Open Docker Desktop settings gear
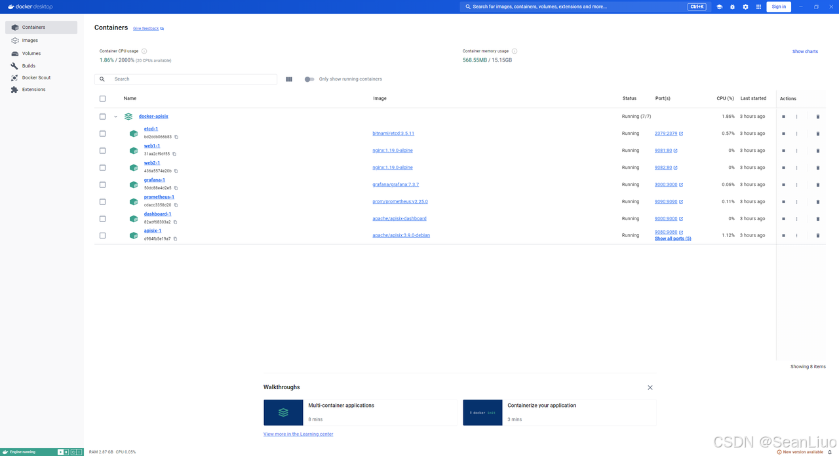This screenshot has height=456, width=839. coord(745,7)
